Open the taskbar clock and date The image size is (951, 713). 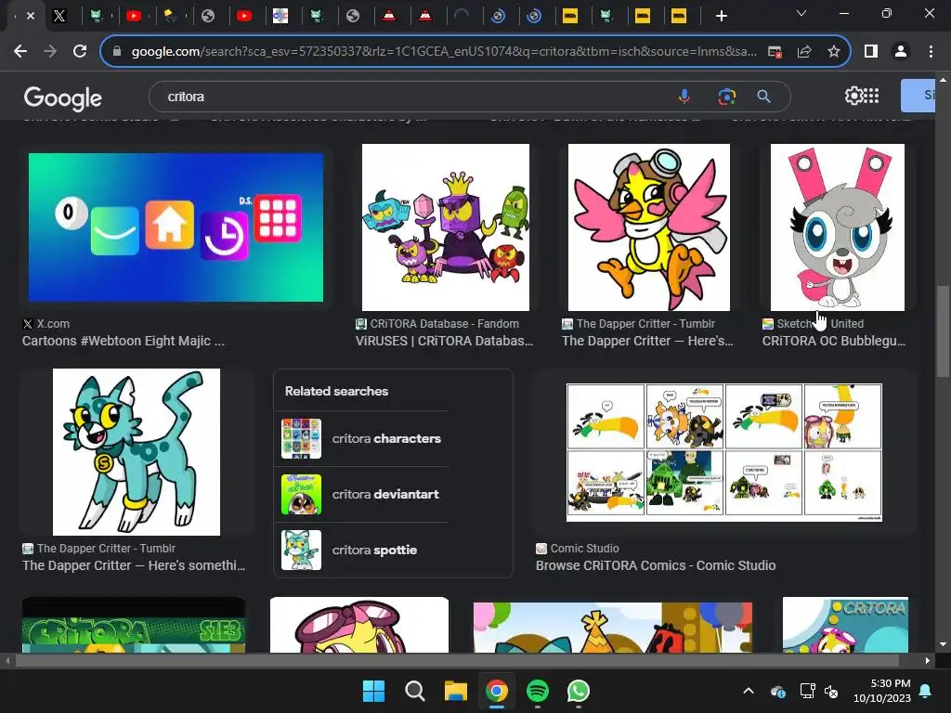pyautogui.click(x=883, y=691)
